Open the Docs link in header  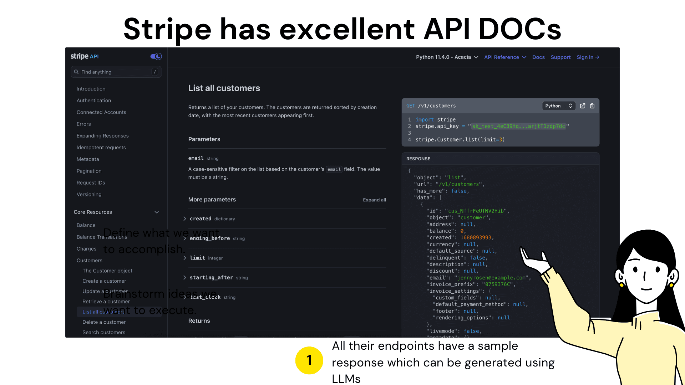pyautogui.click(x=538, y=57)
